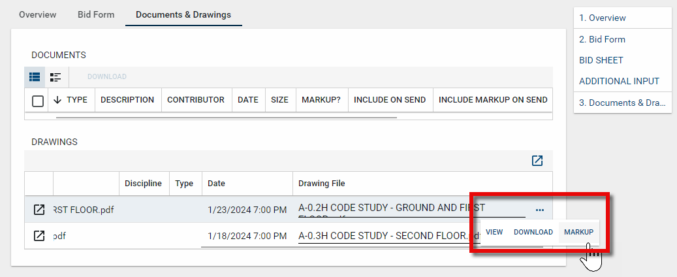Toggle the select-all documents checkbox
This screenshot has width=677, height=277.
(38, 101)
